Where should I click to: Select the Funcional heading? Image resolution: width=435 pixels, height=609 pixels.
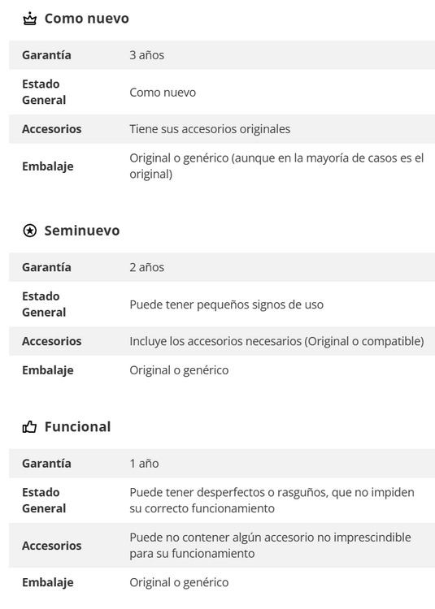tap(78, 426)
